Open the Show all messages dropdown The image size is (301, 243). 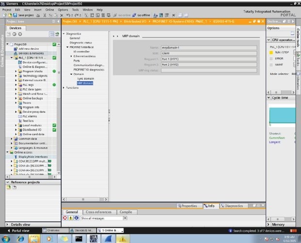125,218
